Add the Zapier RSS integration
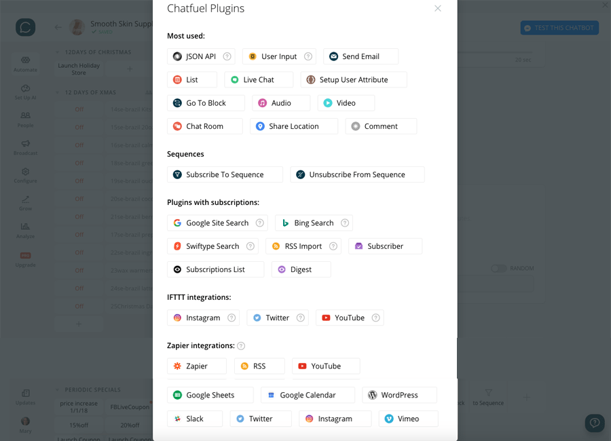The image size is (611, 441). click(x=259, y=366)
